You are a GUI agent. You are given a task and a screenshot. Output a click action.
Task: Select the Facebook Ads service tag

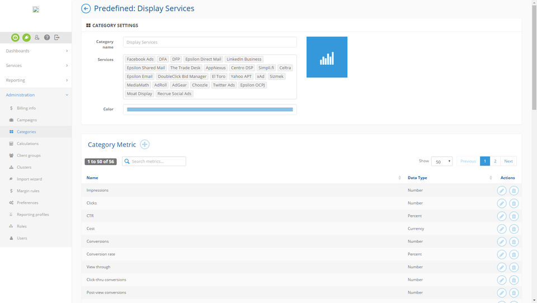pyautogui.click(x=140, y=59)
